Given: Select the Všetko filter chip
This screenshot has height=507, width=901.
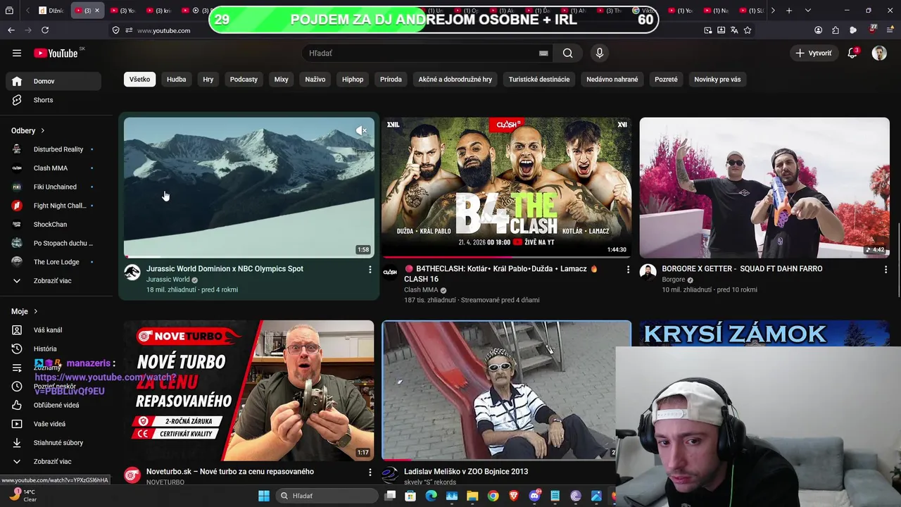Looking at the screenshot, I should tap(139, 80).
